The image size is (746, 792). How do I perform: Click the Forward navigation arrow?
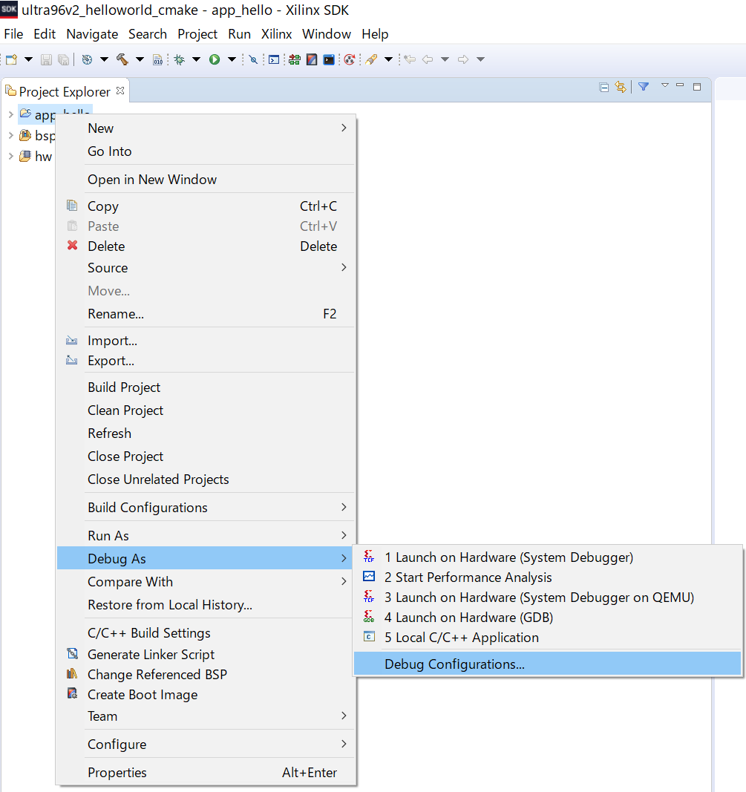463,59
